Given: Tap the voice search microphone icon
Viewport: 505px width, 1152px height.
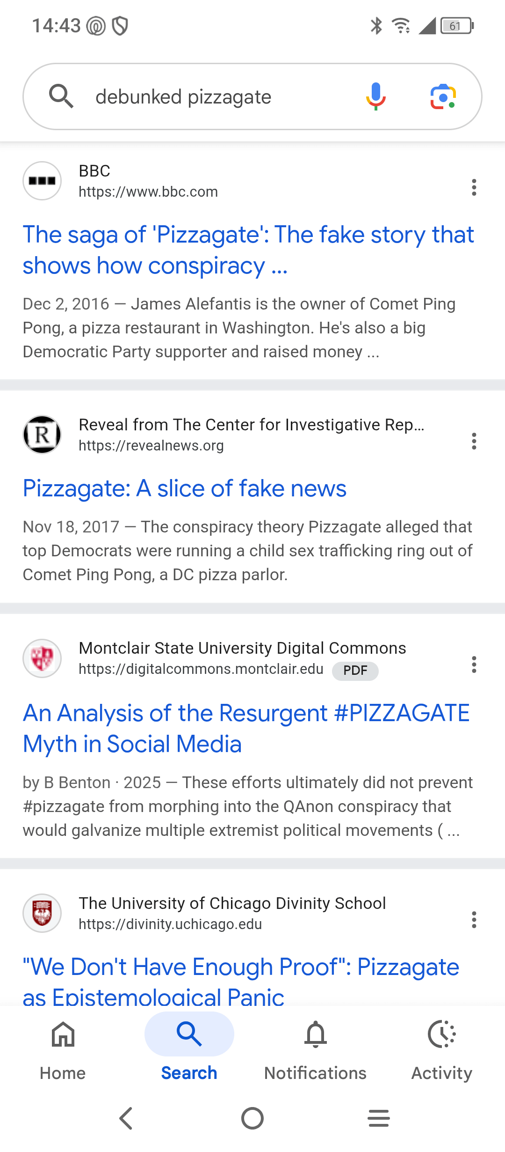Looking at the screenshot, I should coord(376,96).
